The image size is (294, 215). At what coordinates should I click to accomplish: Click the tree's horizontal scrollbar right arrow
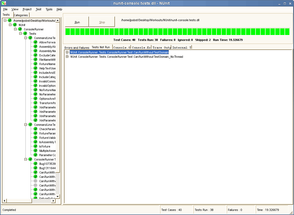pyautogui.click(x=53, y=201)
